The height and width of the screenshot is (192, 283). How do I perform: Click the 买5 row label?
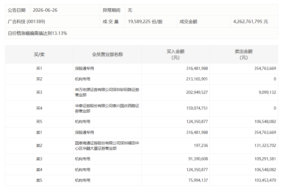(x=39, y=122)
